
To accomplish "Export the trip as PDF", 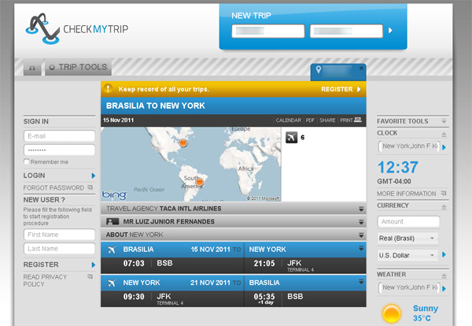I will click(x=310, y=120).
